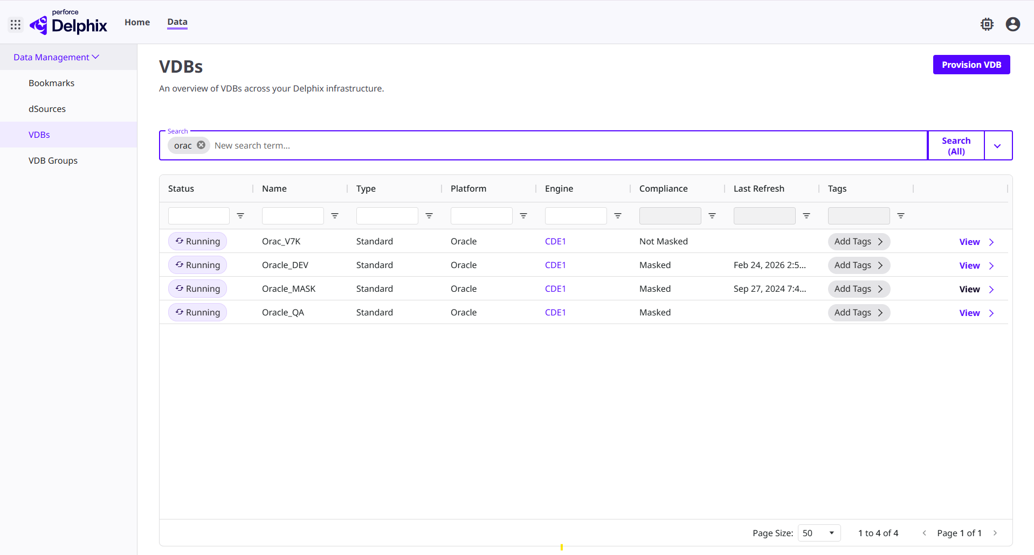Viewport: 1034px width, 555px height.
Task: Remove the orac search chip
Action: click(x=201, y=145)
